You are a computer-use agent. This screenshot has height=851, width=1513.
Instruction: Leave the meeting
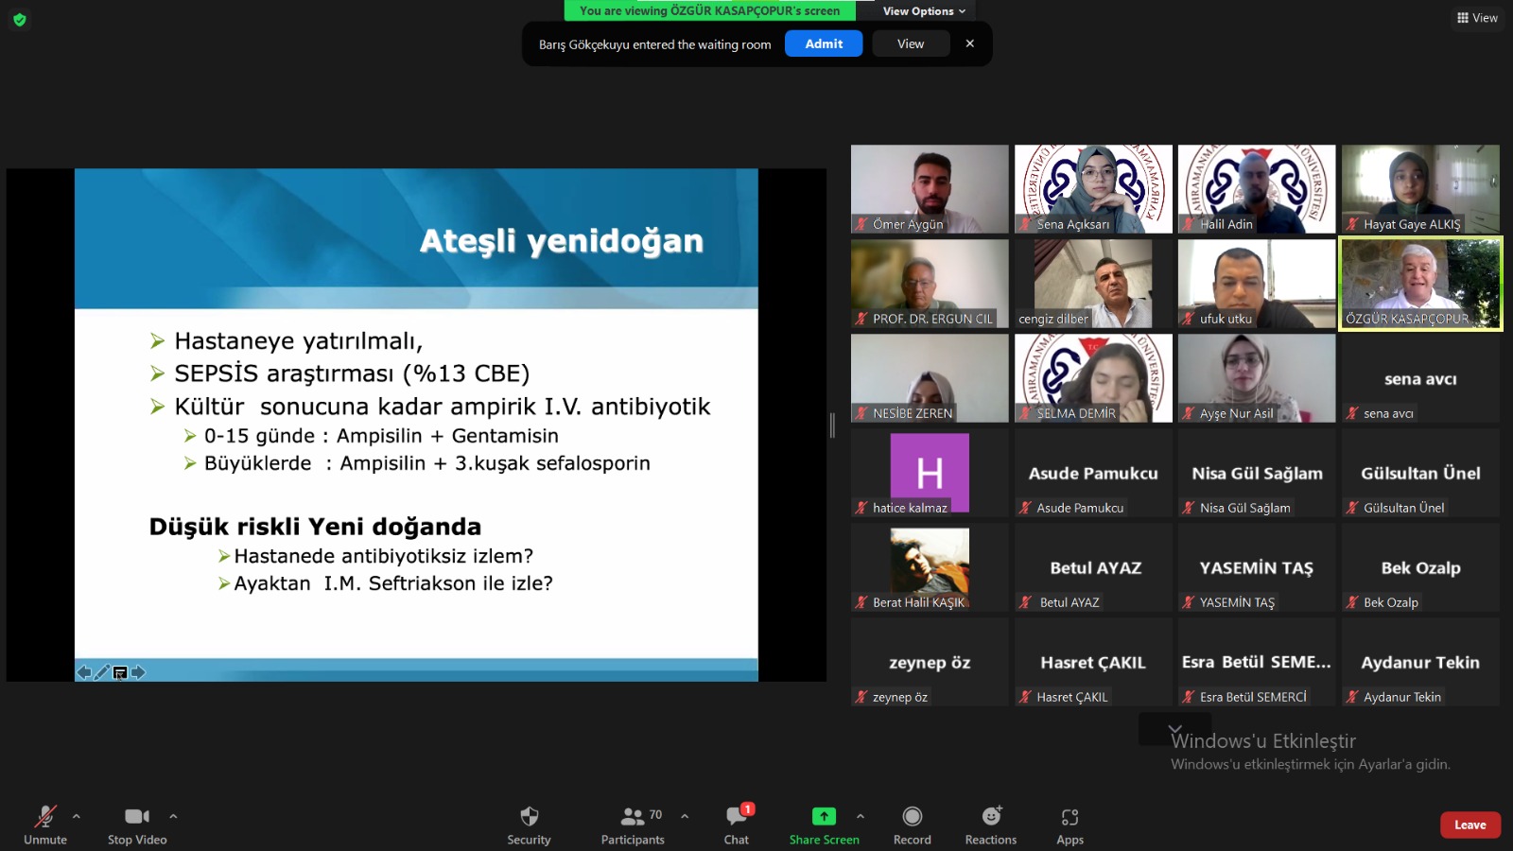click(1470, 825)
